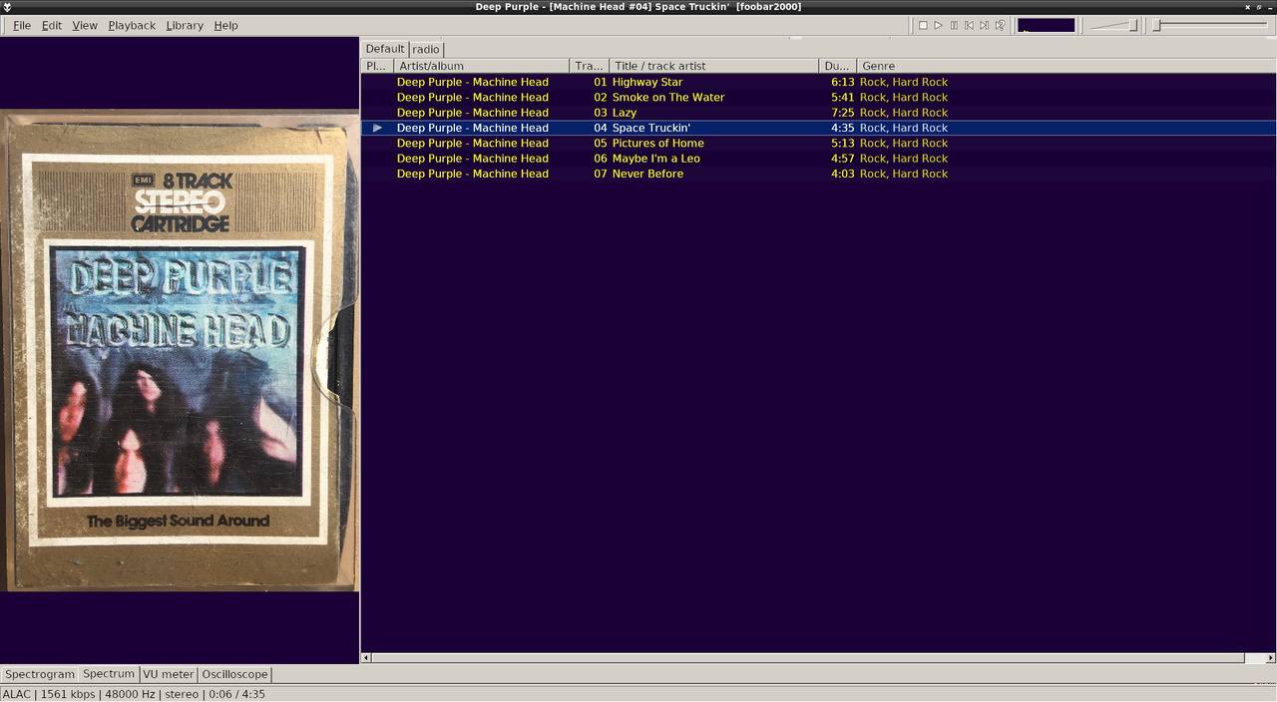Click the playlist horizontal scrollbar

click(808, 658)
